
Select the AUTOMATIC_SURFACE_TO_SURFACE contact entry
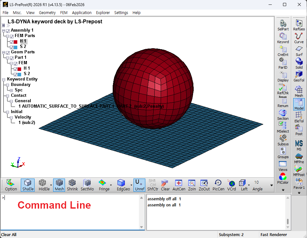pyautogui.click(x=91, y=106)
